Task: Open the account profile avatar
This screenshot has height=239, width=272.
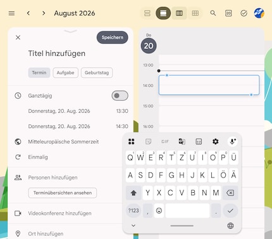Action: point(259,13)
